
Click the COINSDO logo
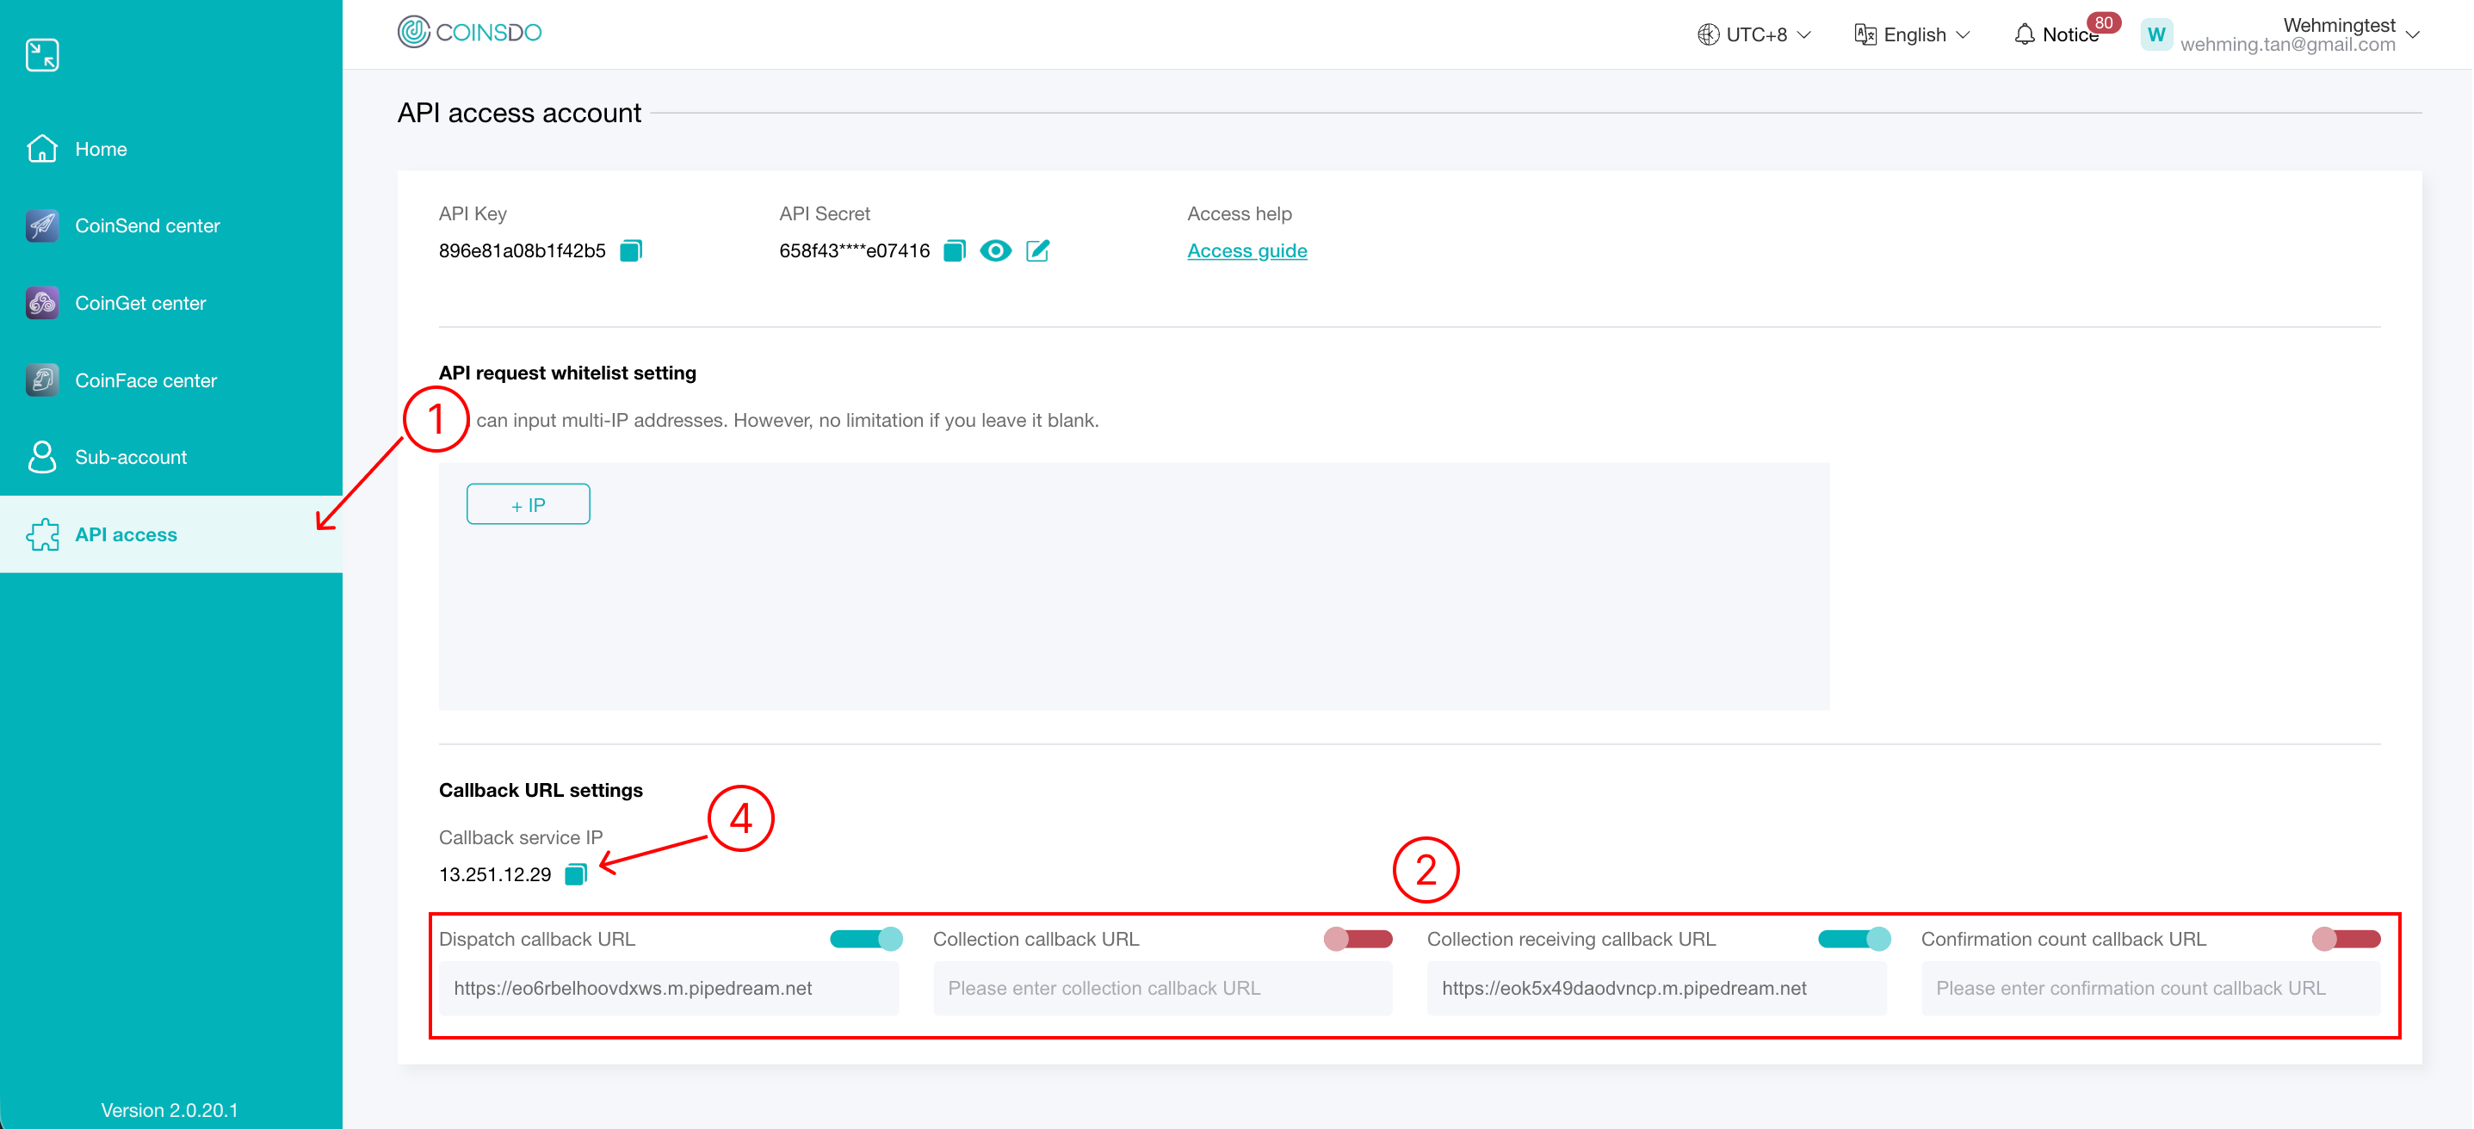tap(470, 33)
